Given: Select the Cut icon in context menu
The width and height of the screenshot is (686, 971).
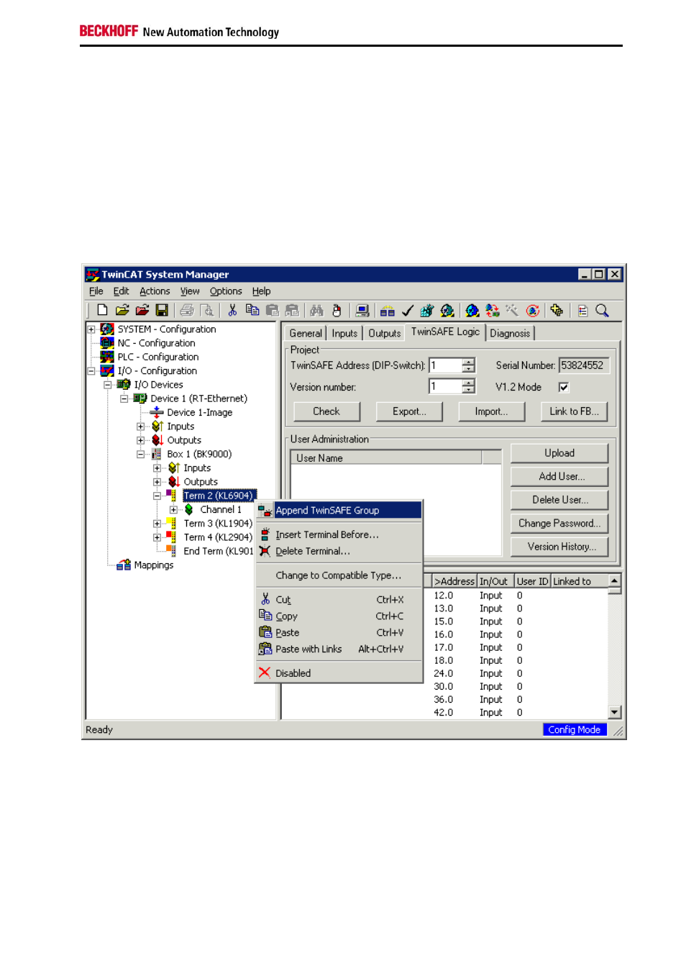Looking at the screenshot, I should click(x=265, y=599).
